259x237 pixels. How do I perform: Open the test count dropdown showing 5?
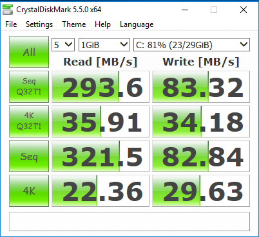click(63, 45)
